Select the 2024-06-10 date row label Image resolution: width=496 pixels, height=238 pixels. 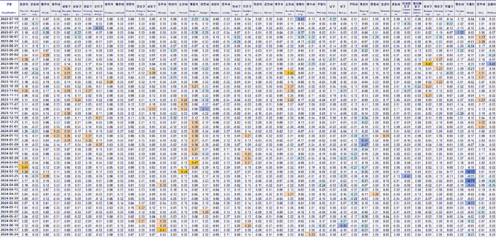click(9, 226)
